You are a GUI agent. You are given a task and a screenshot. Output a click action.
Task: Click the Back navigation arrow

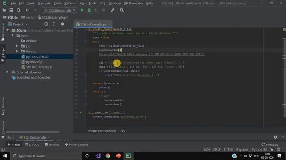point(27,10)
